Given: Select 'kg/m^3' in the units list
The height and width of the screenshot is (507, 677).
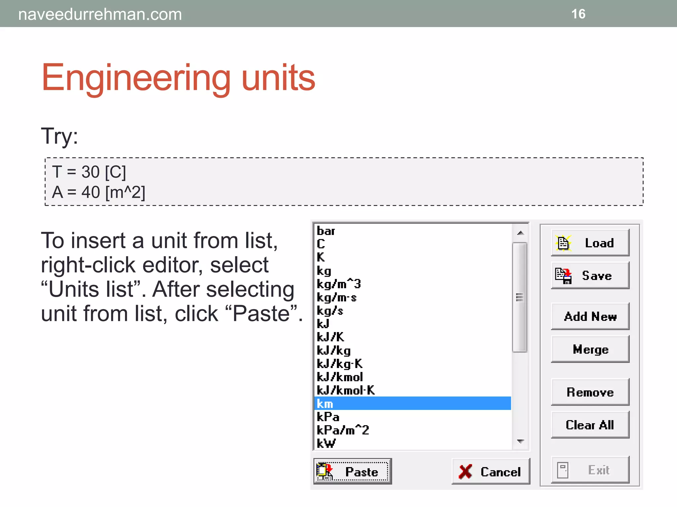Looking at the screenshot, I should click(413, 284).
